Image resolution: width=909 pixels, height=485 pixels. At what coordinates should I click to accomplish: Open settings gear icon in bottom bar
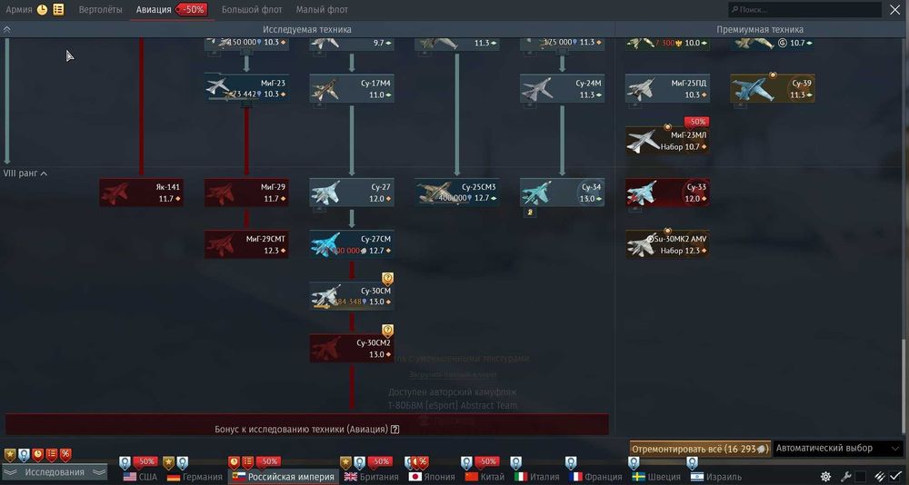tap(825, 477)
